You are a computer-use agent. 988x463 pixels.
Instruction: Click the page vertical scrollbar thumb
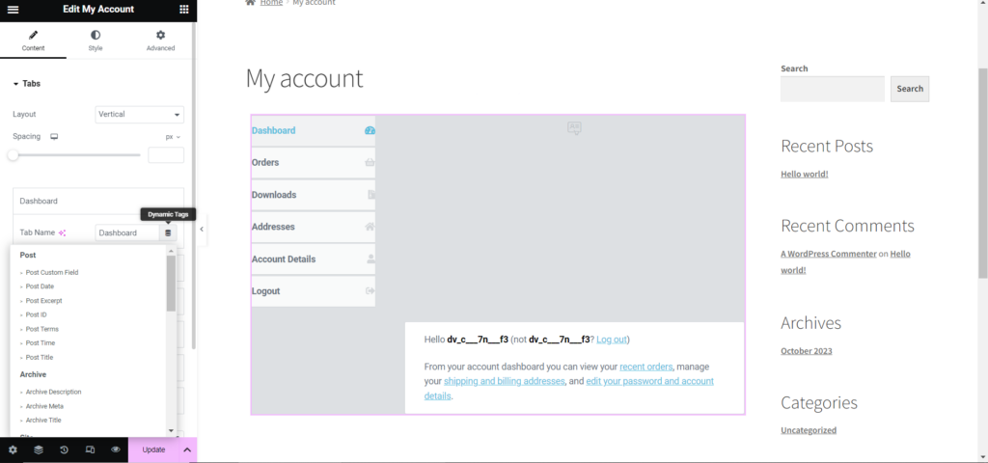pyautogui.click(x=982, y=174)
